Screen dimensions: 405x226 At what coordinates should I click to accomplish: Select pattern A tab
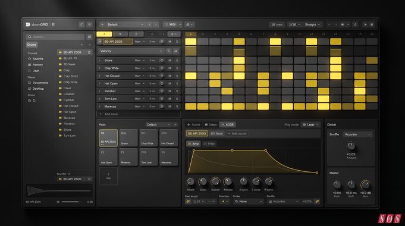[104, 34]
